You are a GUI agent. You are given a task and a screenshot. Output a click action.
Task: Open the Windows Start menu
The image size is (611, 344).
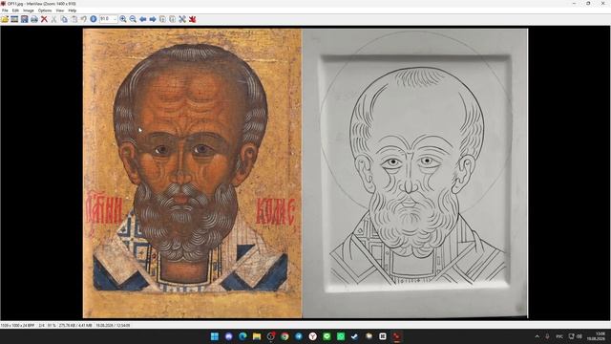coord(215,336)
